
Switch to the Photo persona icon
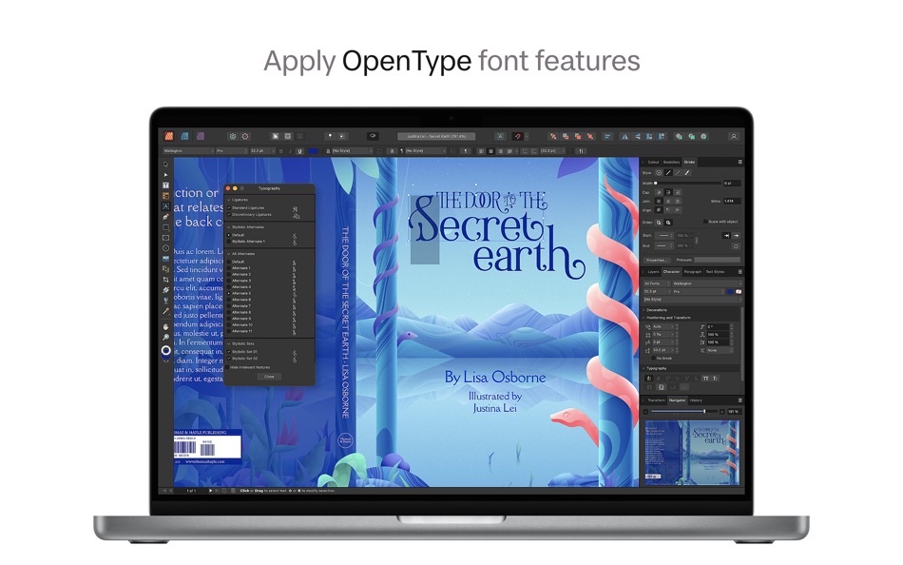click(201, 137)
